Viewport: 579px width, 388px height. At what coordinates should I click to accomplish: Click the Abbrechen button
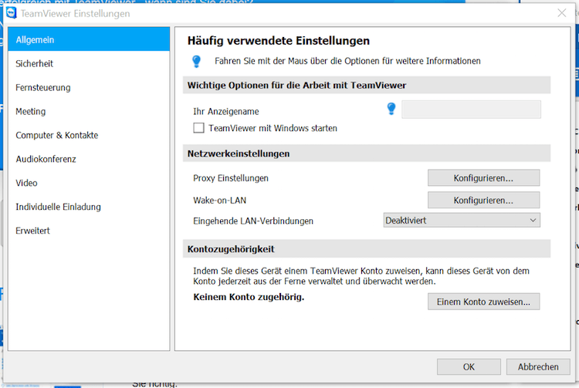point(538,367)
